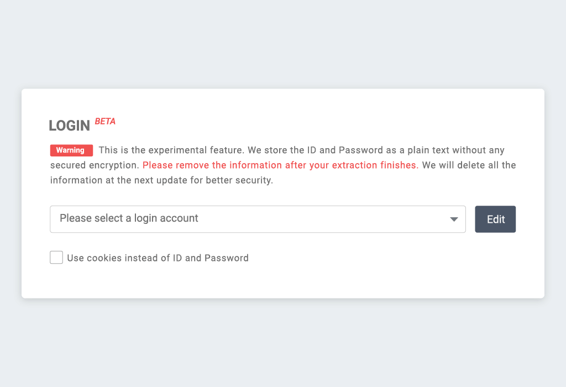
Task: Click 'Please select a login account' placeholder
Action: 129,218
